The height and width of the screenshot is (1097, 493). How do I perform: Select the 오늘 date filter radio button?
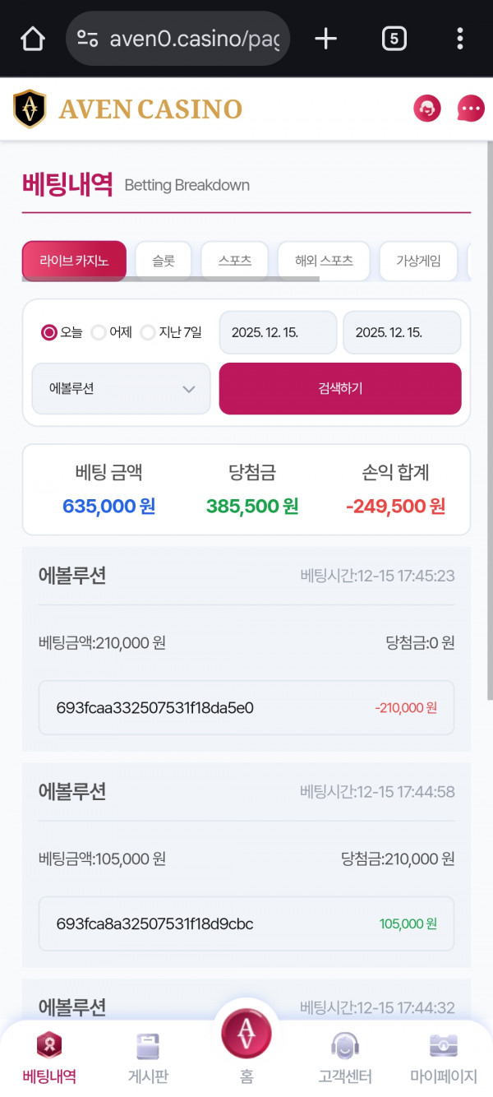[47, 332]
